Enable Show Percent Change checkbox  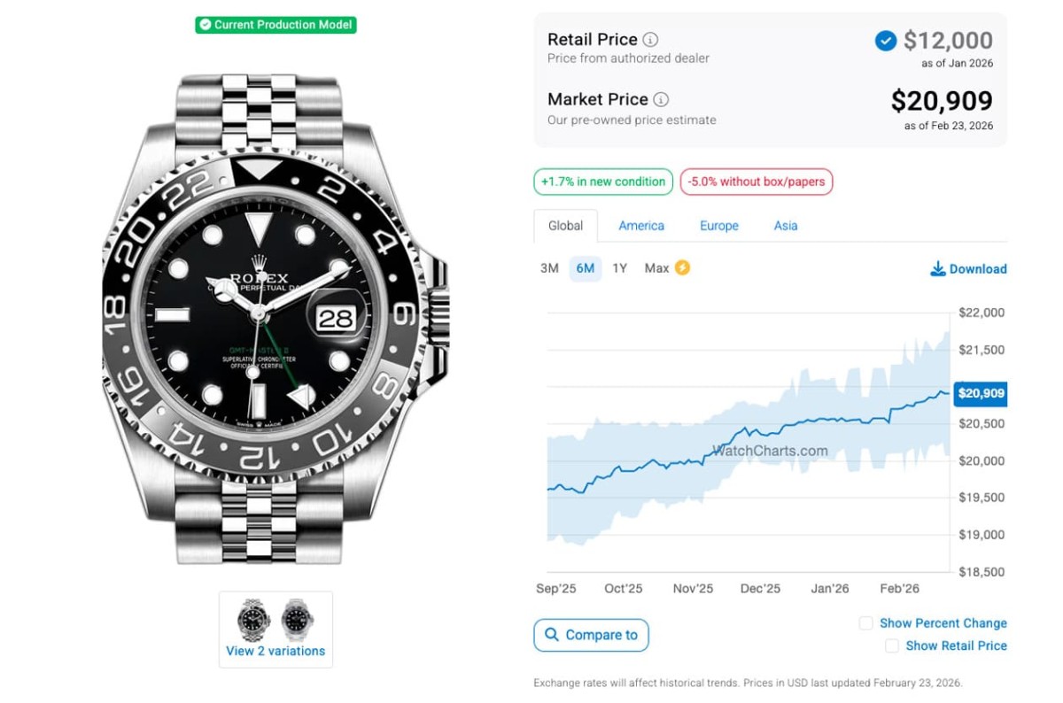tap(866, 623)
